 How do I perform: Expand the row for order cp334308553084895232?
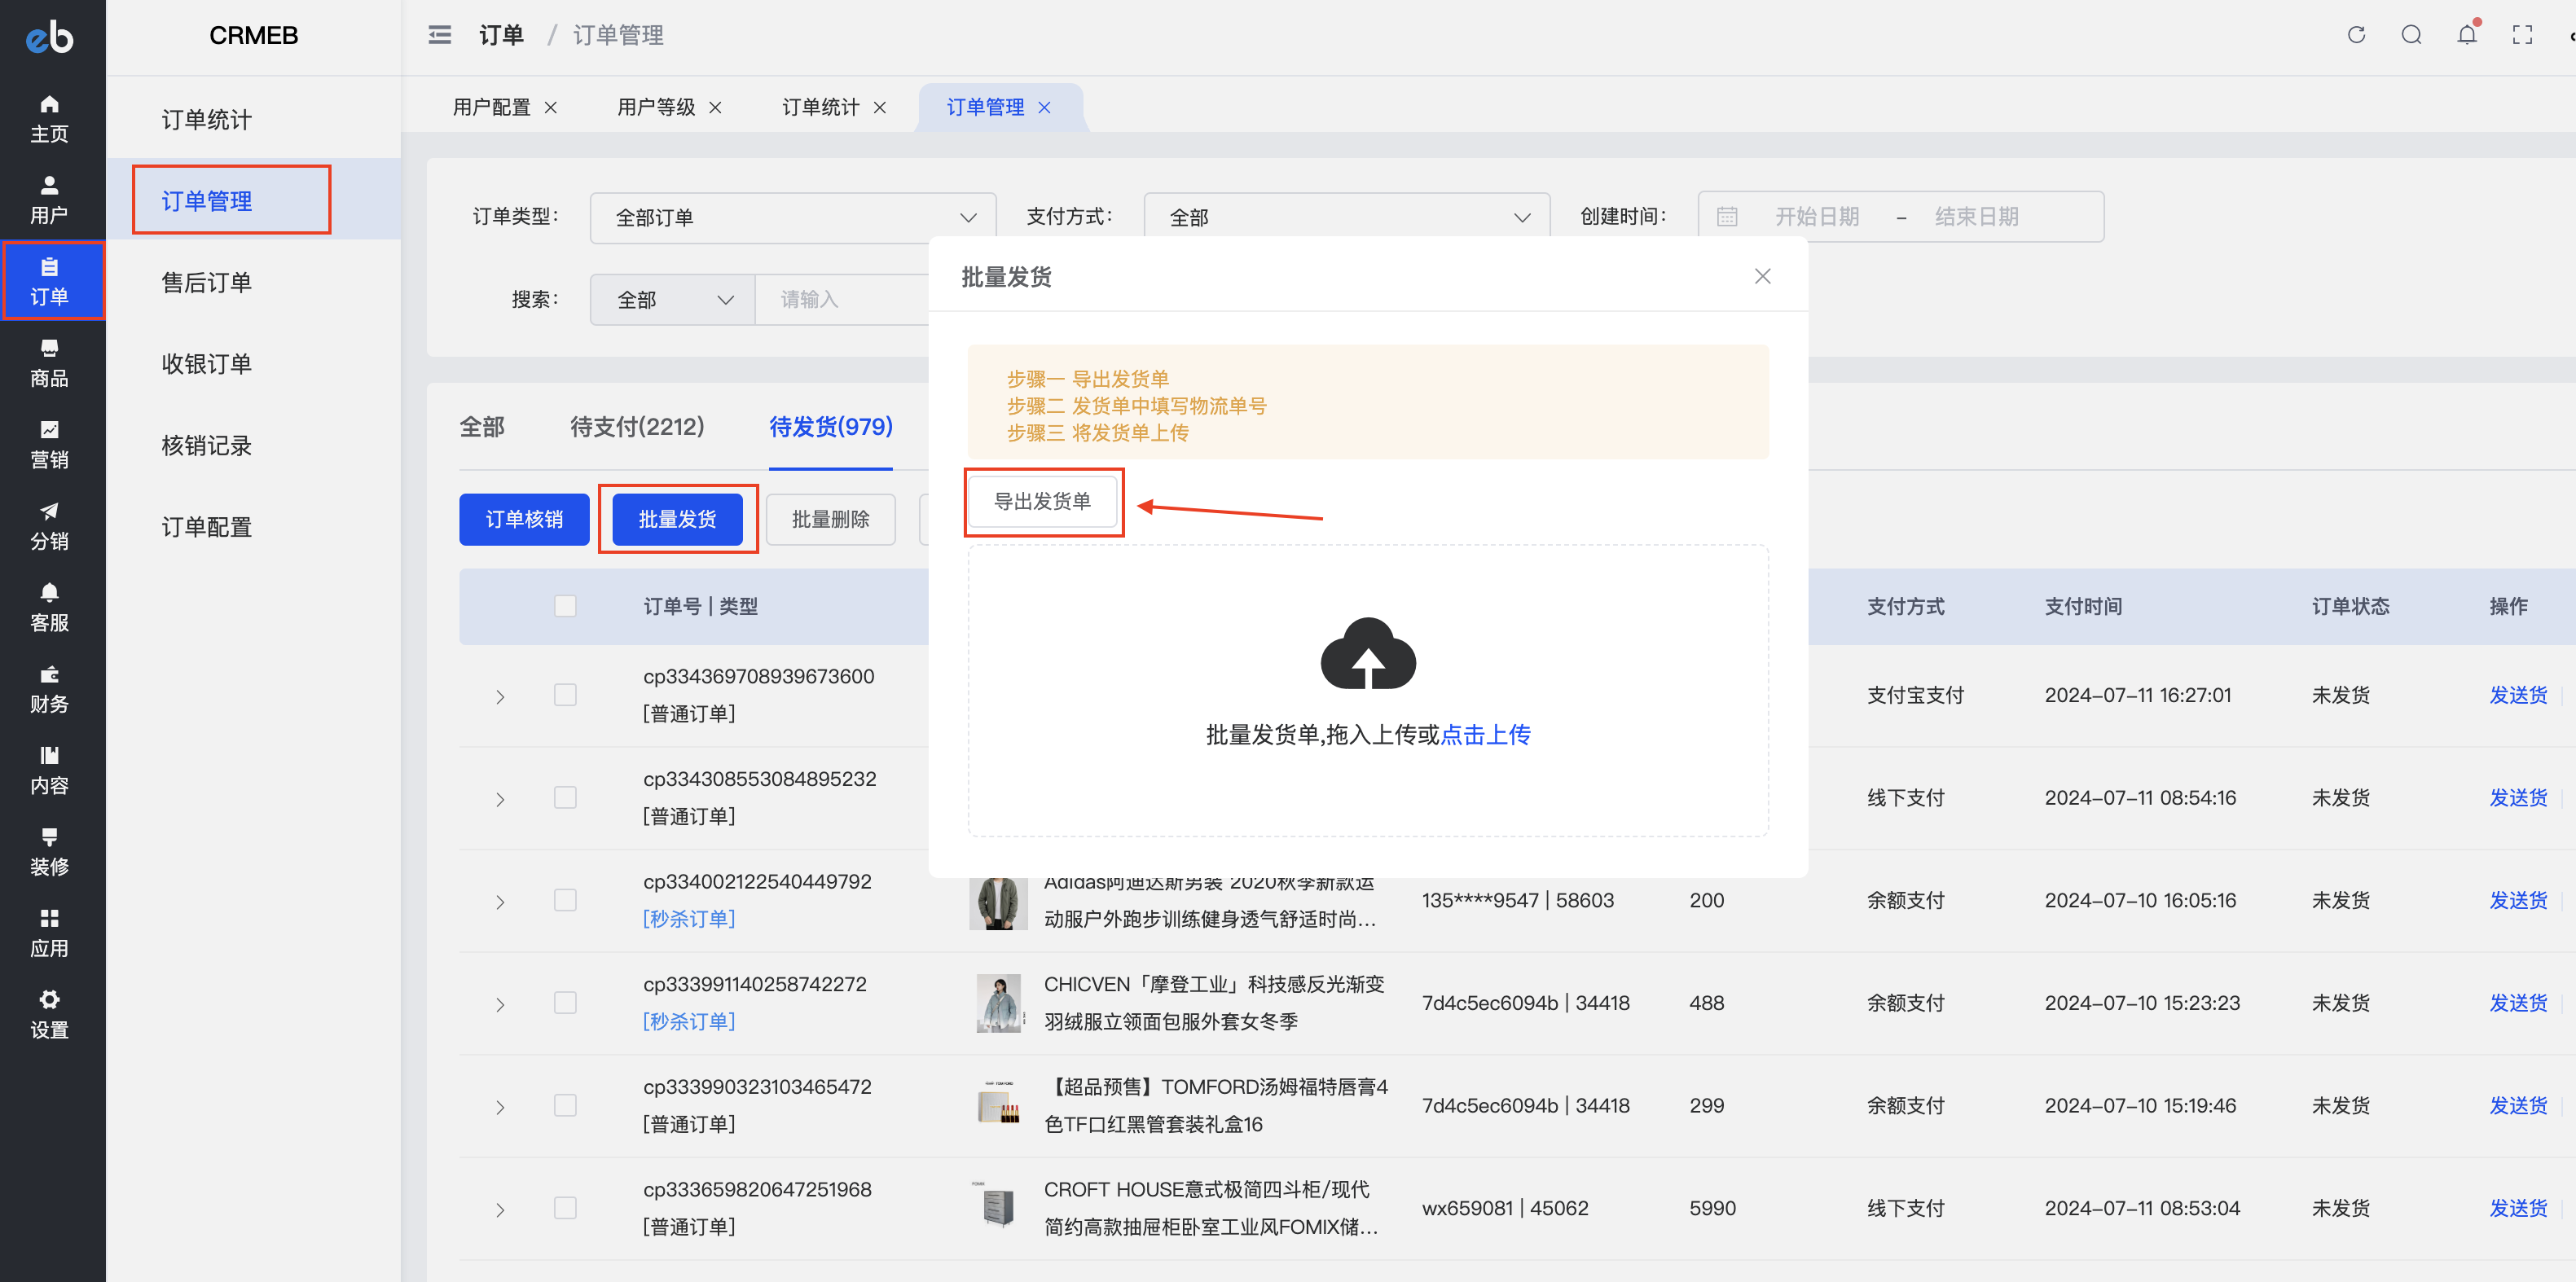point(499,798)
